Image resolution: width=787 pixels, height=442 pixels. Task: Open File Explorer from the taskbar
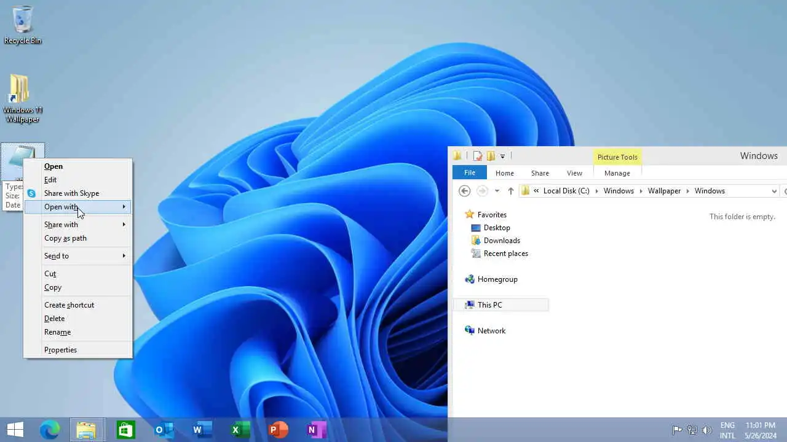pos(86,430)
